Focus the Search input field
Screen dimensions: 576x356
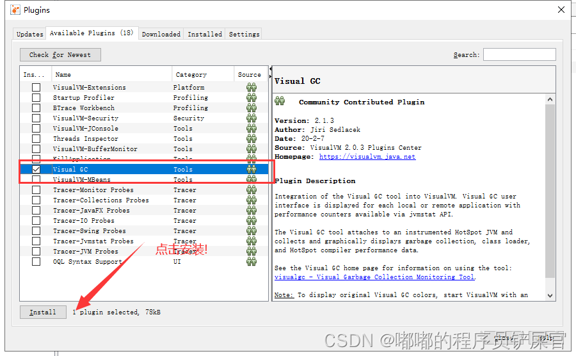520,54
